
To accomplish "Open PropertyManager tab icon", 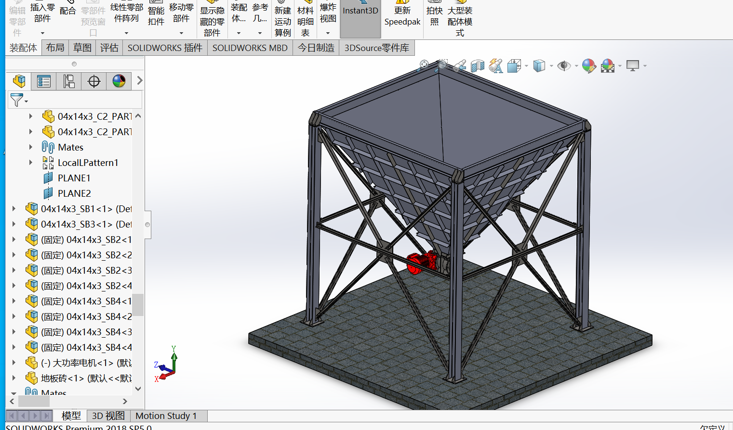I will [x=44, y=81].
